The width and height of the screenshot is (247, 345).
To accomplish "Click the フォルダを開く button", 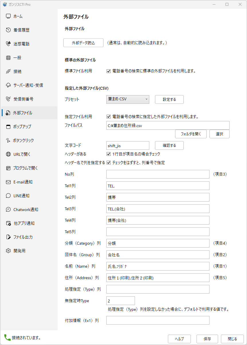I will coord(191,134).
